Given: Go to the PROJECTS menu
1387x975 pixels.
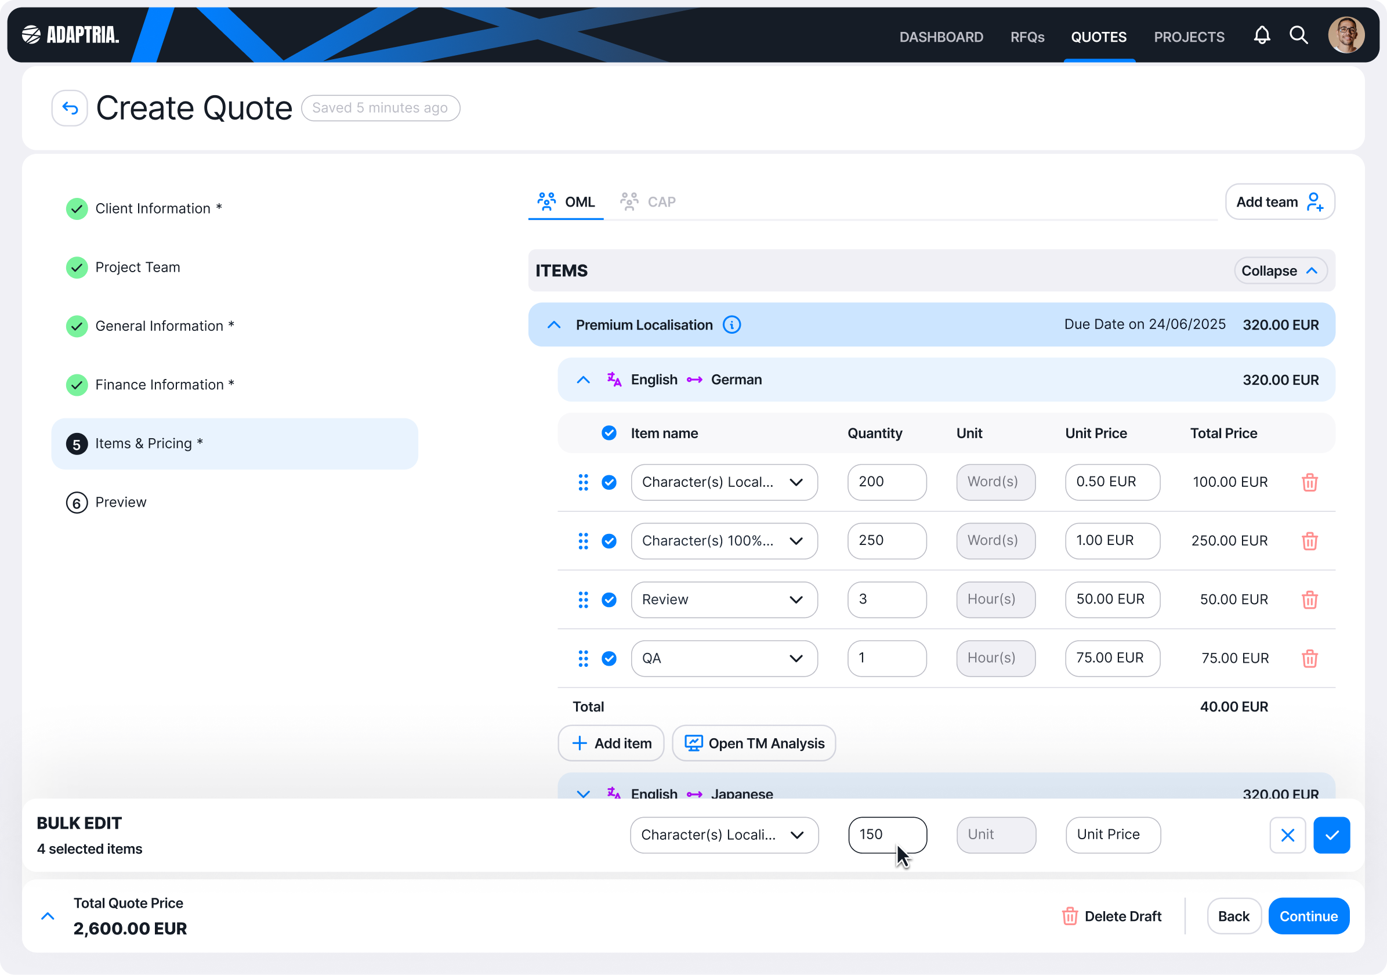Looking at the screenshot, I should pyautogui.click(x=1189, y=37).
